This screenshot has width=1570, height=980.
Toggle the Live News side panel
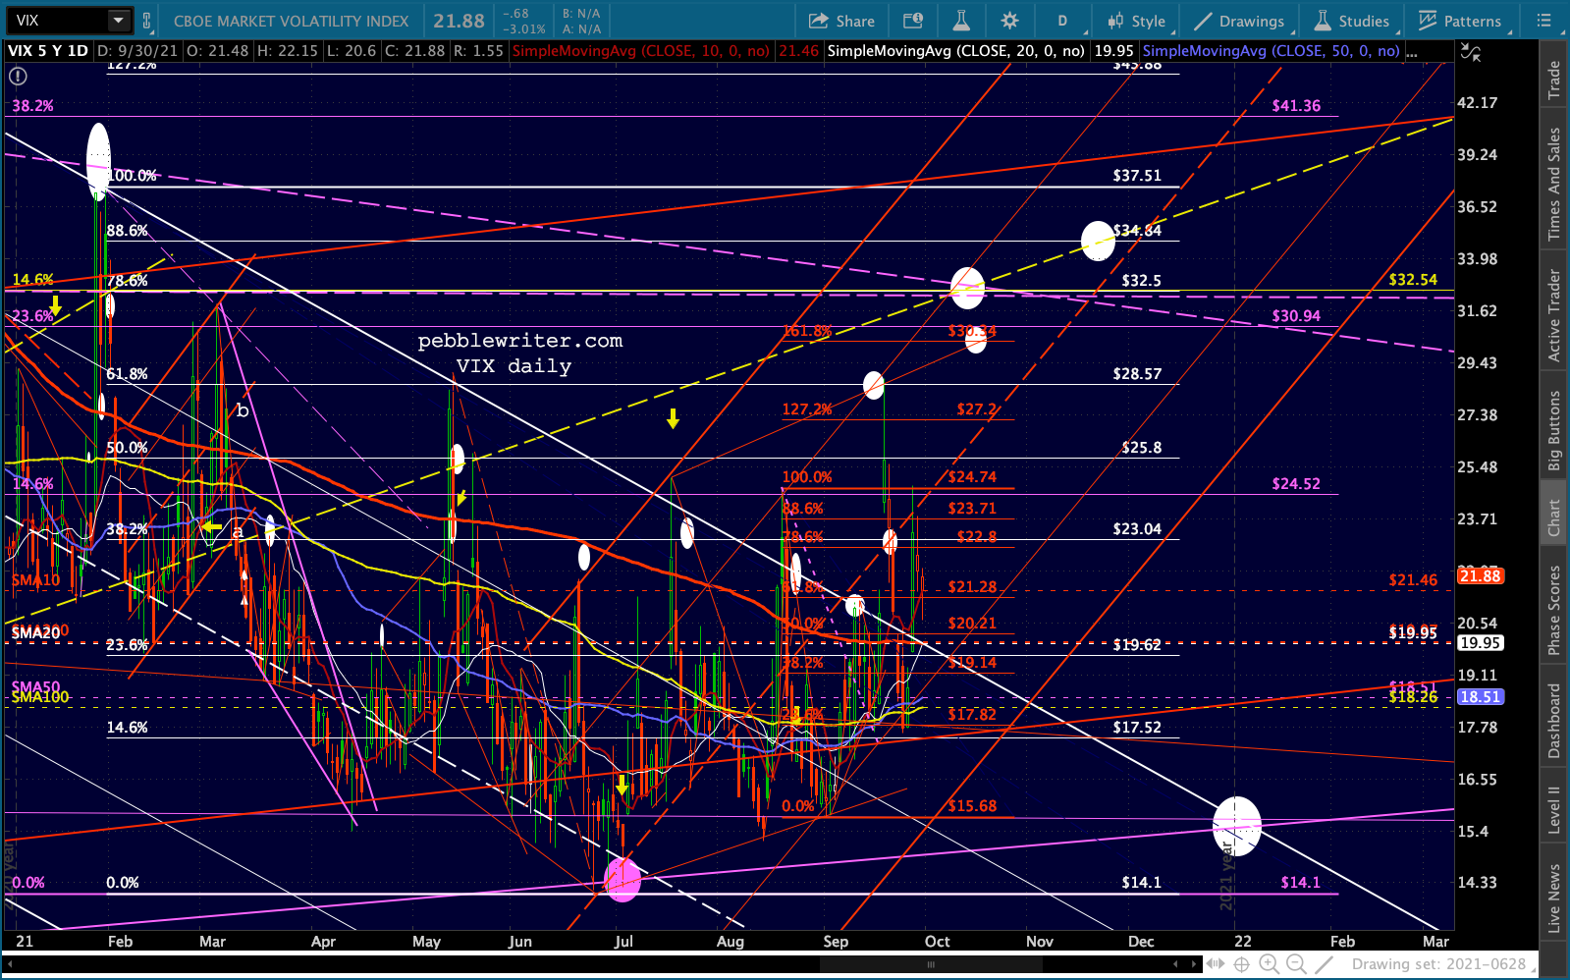click(1554, 898)
